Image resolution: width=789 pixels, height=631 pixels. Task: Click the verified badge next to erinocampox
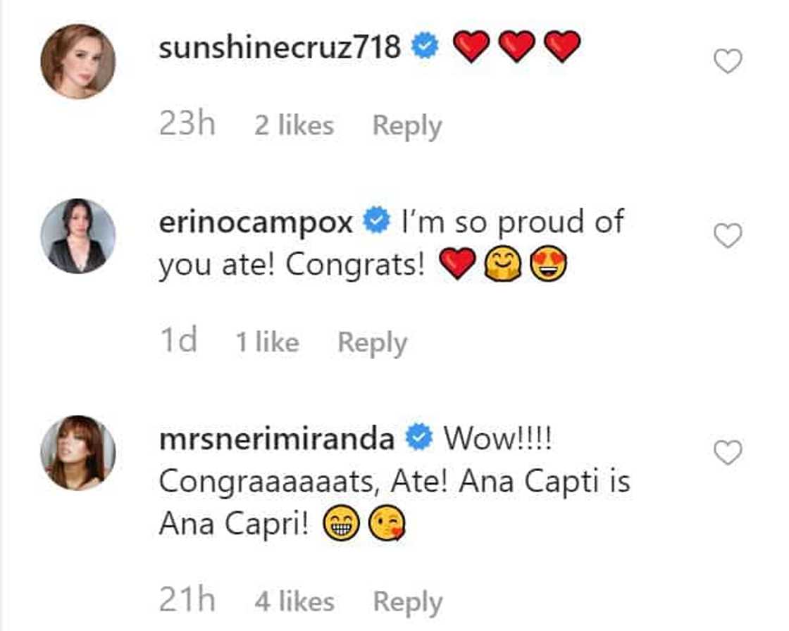pyautogui.click(x=375, y=223)
